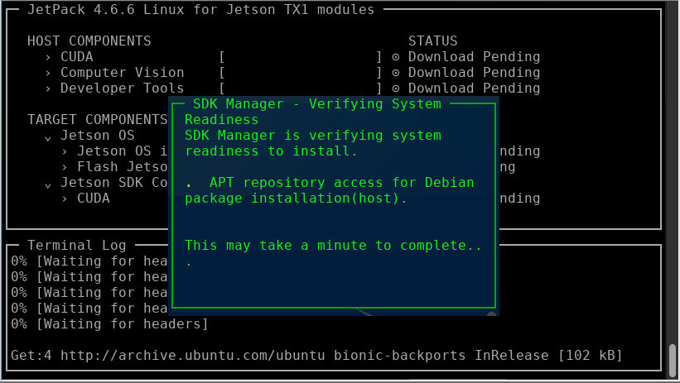
Task: Select the TARGET COMPONENTS heading
Action: point(97,120)
